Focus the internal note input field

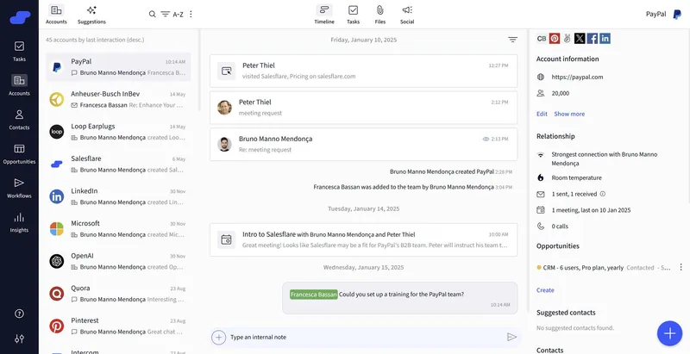(x=365, y=338)
